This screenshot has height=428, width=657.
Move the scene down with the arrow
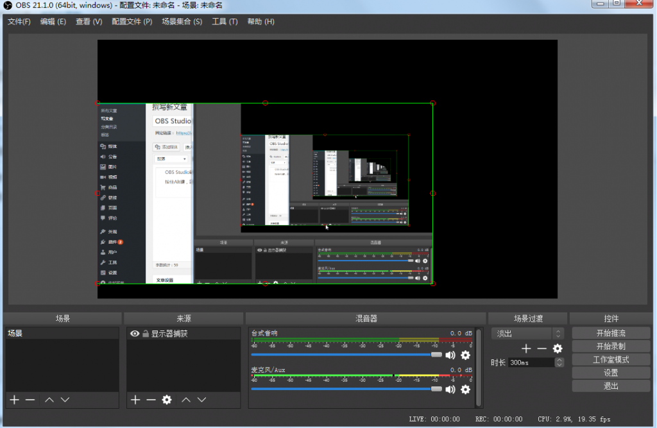click(x=65, y=400)
